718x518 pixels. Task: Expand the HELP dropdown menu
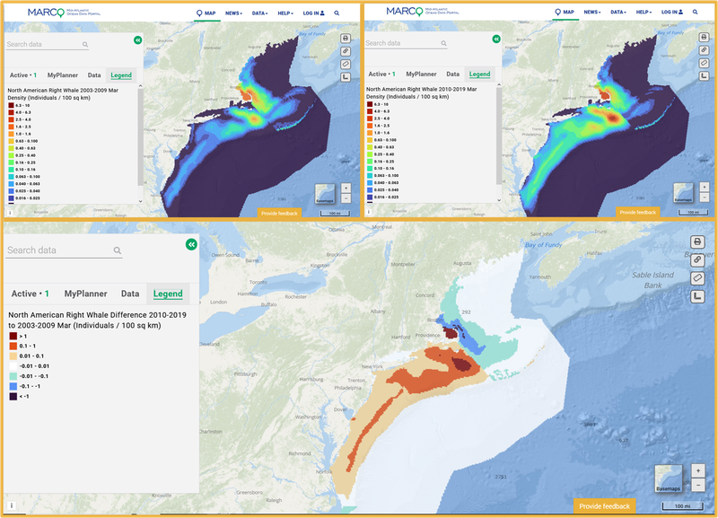coord(285,13)
